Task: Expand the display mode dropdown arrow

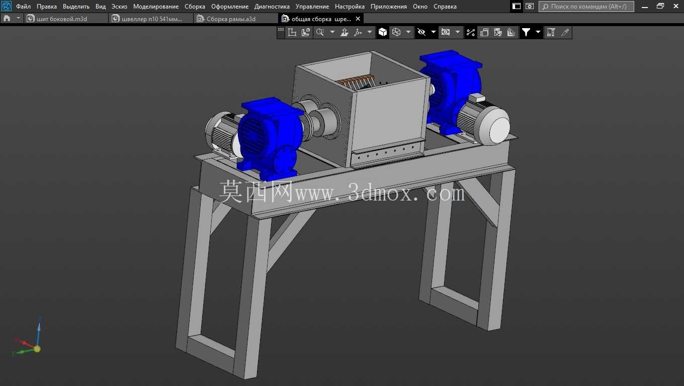Action: coord(408,32)
